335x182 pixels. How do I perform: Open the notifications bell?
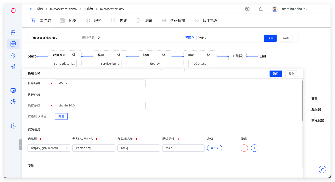point(261,9)
